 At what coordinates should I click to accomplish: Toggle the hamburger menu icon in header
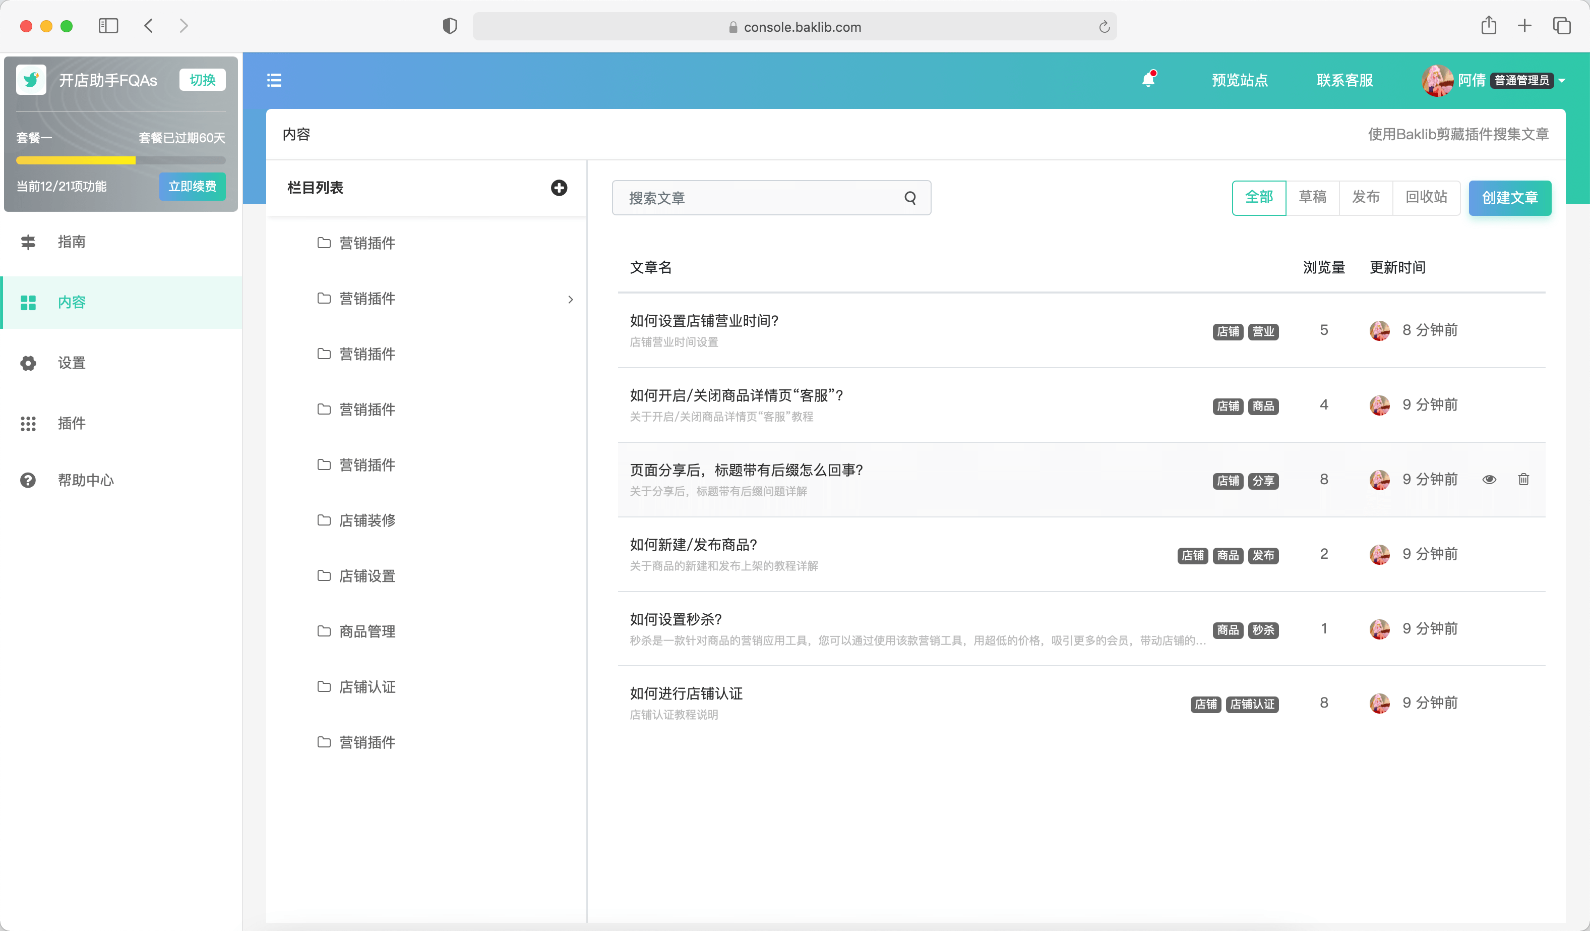click(x=274, y=80)
